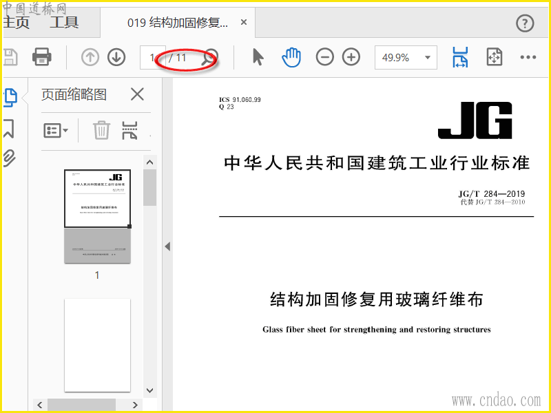Click the Save disk icon
The height and width of the screenshot is (413, 551).
(x=10, y=57)
